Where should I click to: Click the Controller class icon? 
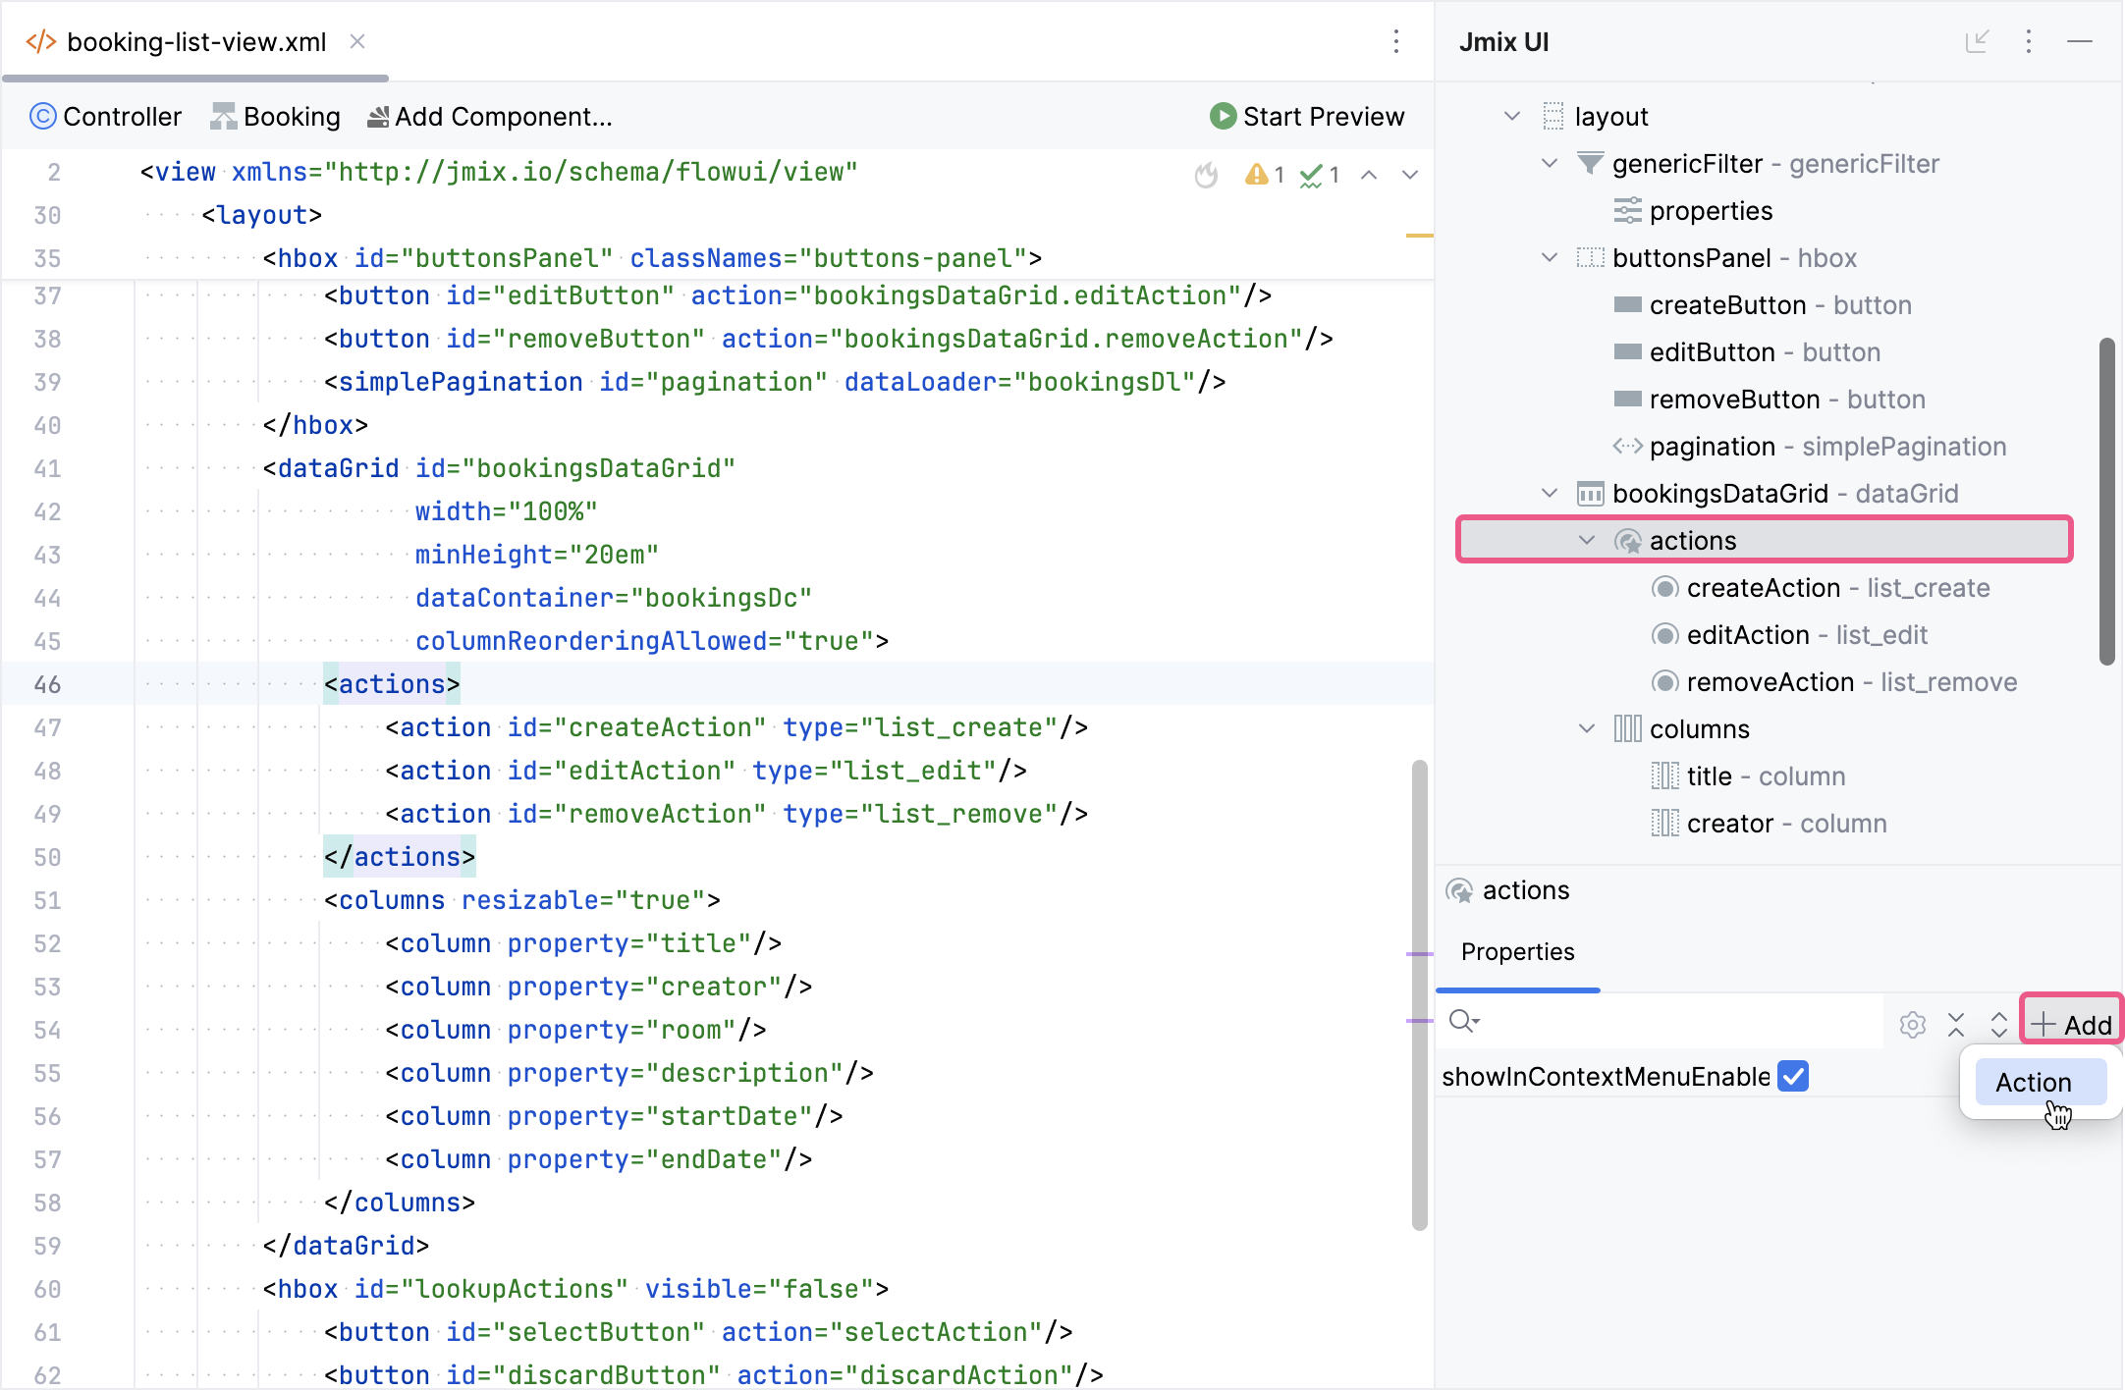[42, 117]
